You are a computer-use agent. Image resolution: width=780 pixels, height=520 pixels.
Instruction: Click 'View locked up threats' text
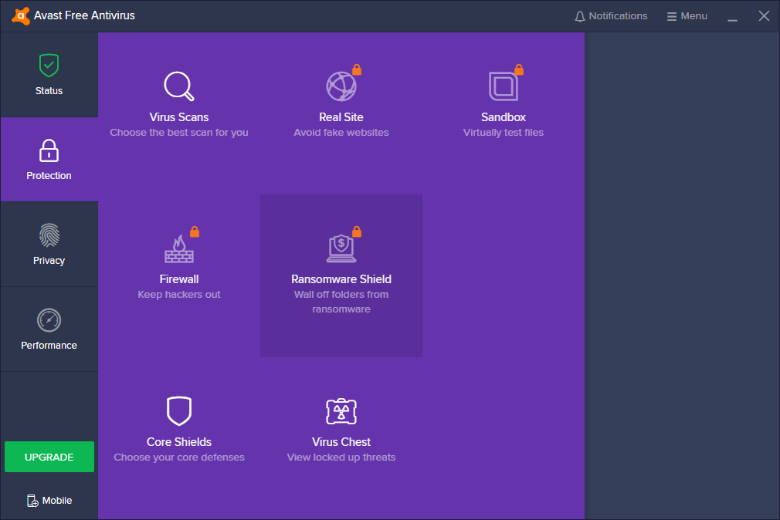click(x=341, y=457)
